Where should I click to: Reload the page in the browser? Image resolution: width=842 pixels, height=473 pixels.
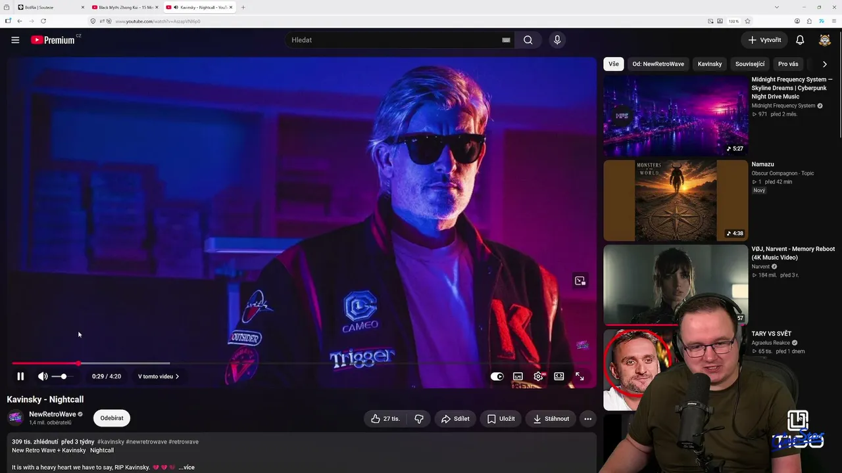[43, 21]
